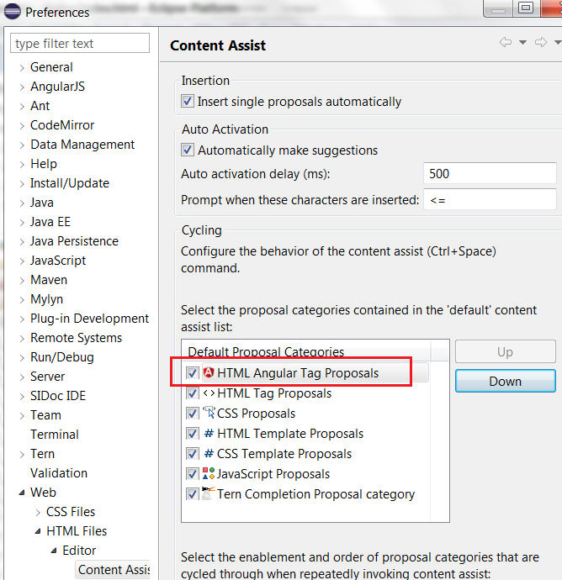This screenshot has width=562, height=580.
Task: Click the back navigation arrow icon
Action: tap(505, 43)
